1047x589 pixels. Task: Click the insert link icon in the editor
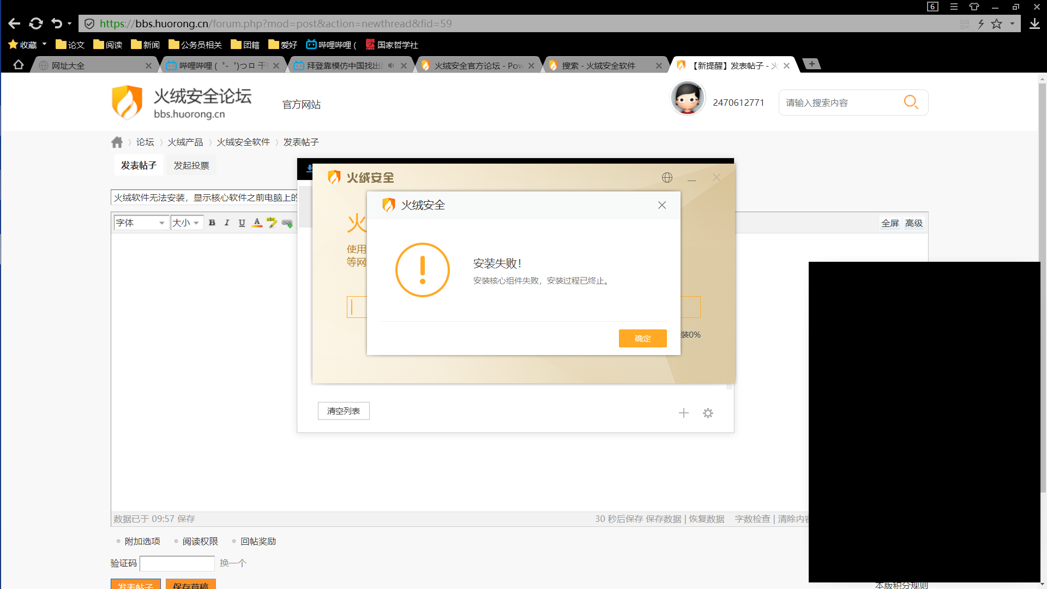coord(287,223)
